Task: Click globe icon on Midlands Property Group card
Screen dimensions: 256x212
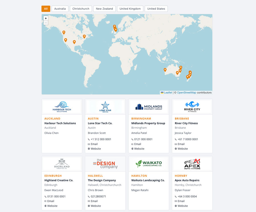Action: (x=133, y=149)
